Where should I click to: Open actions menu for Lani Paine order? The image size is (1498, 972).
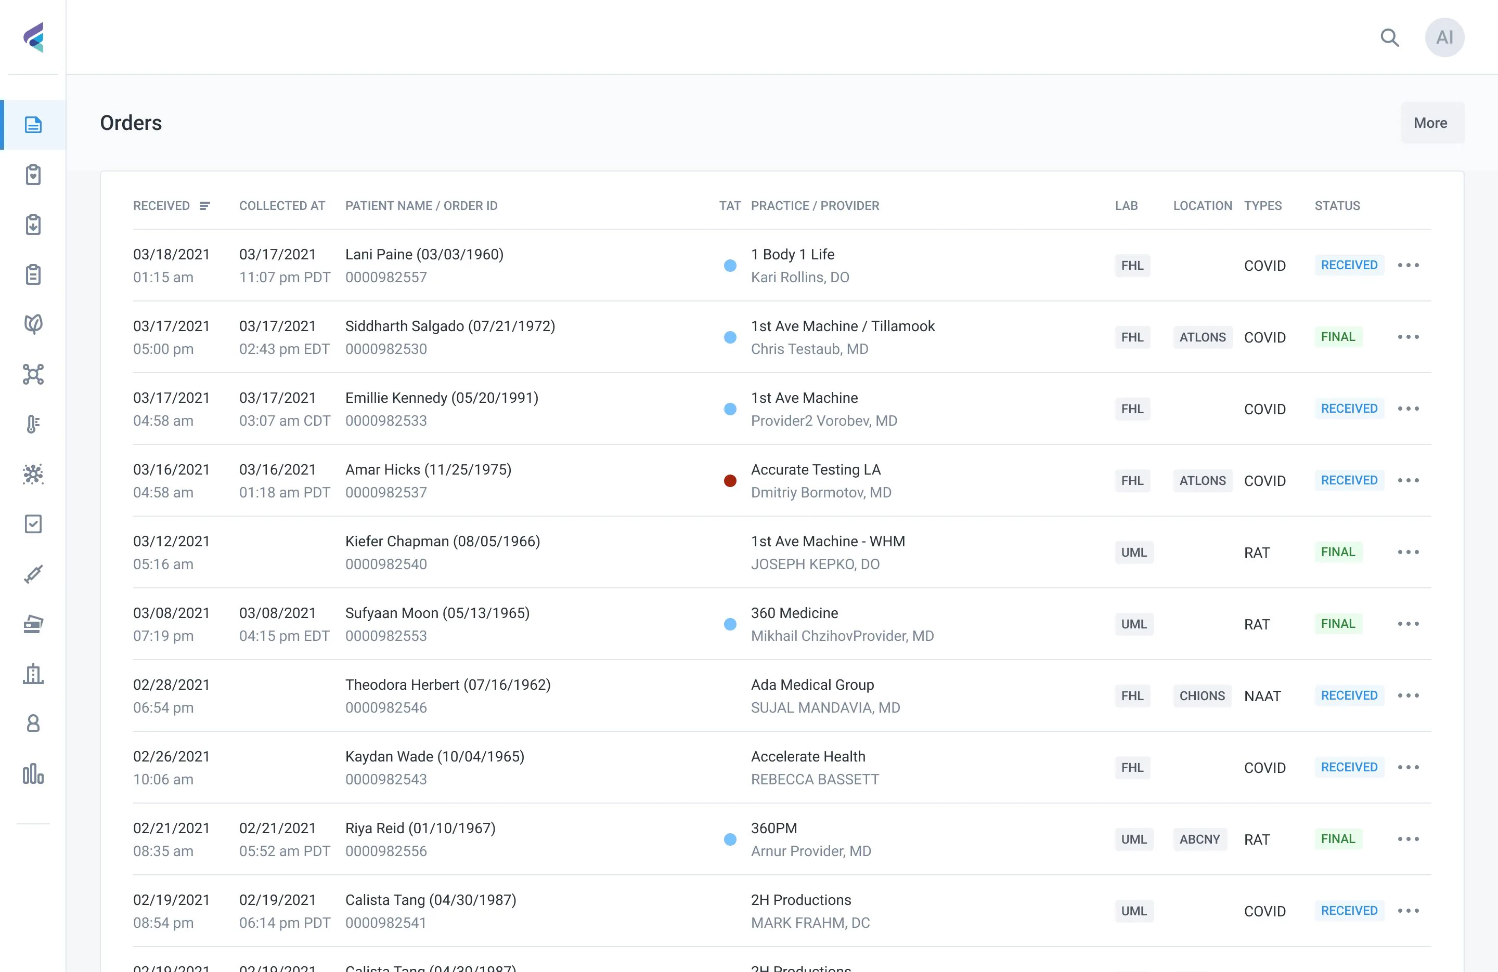coord(1409,266)
